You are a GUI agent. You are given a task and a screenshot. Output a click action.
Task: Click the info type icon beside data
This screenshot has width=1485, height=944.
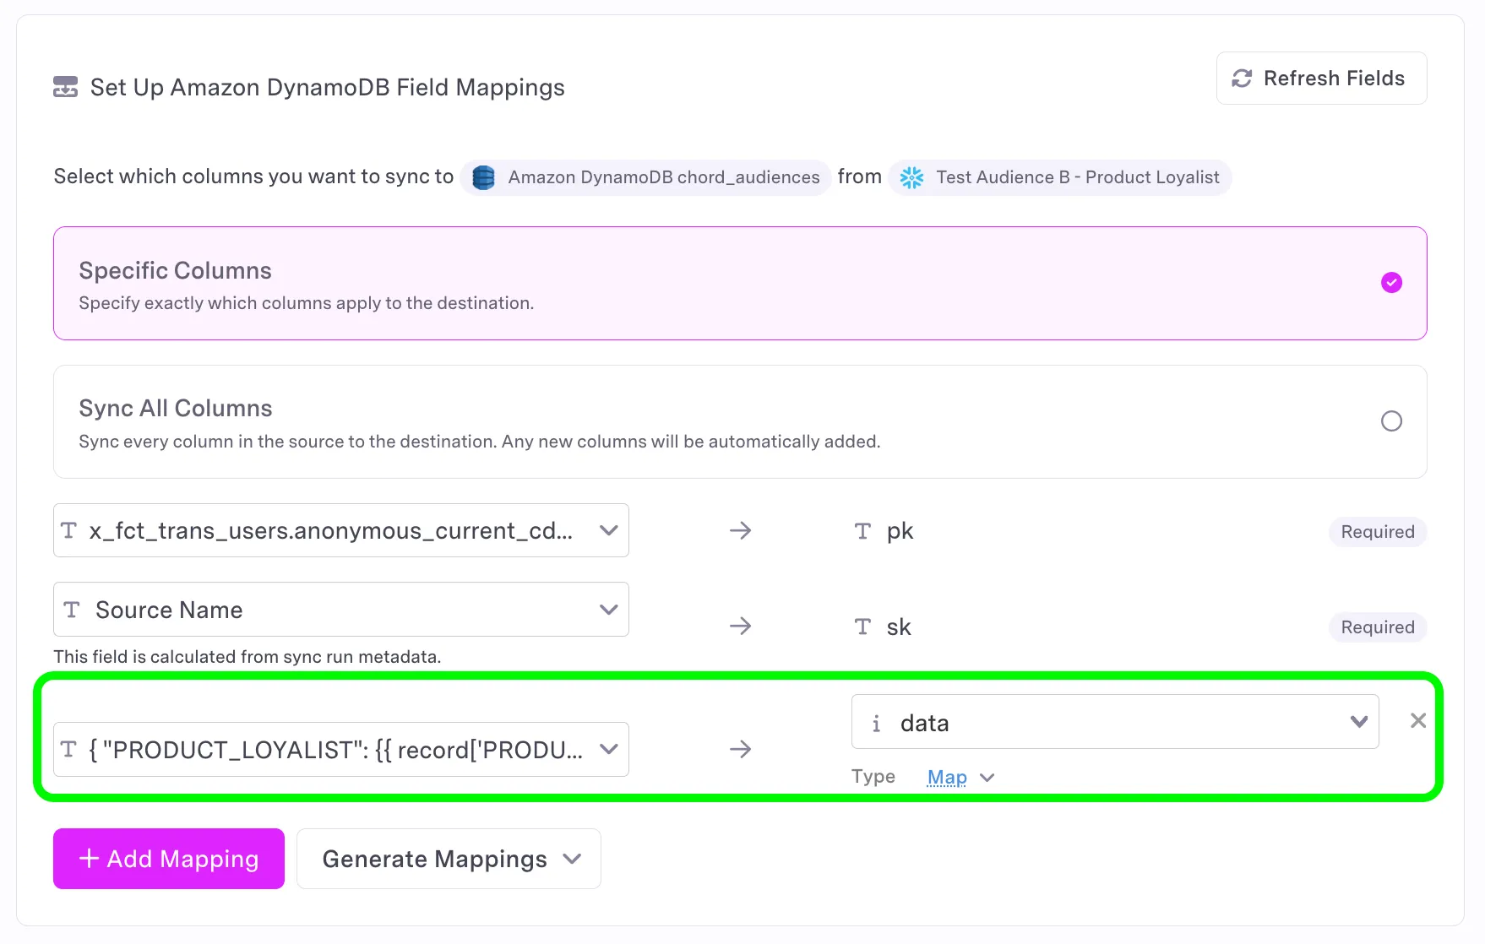(x=877, y=724)
